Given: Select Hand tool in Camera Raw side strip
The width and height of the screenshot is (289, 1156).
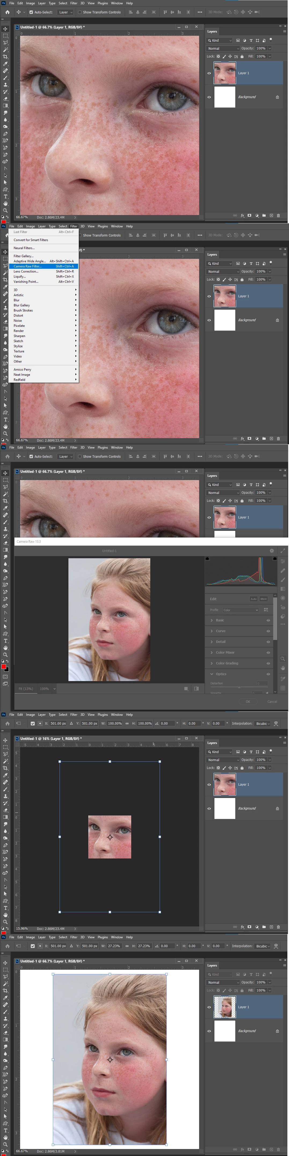Looking at the screenshot, I should pos(283,668).
